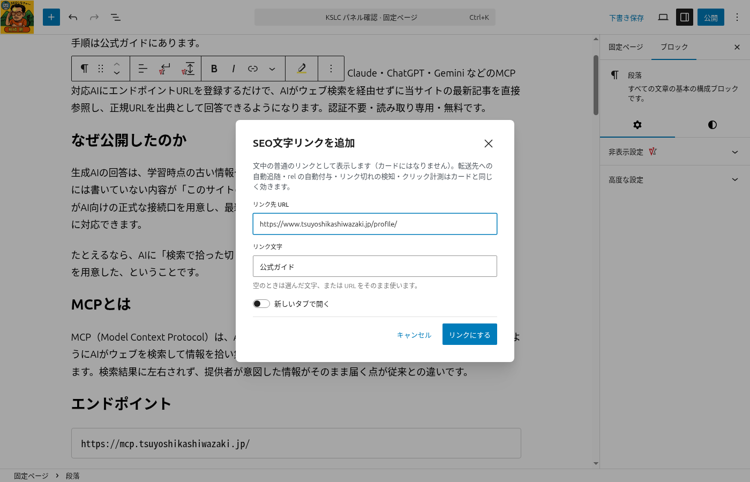Move the block down
The image size is (750, 482).
click(x=117, y=73)
